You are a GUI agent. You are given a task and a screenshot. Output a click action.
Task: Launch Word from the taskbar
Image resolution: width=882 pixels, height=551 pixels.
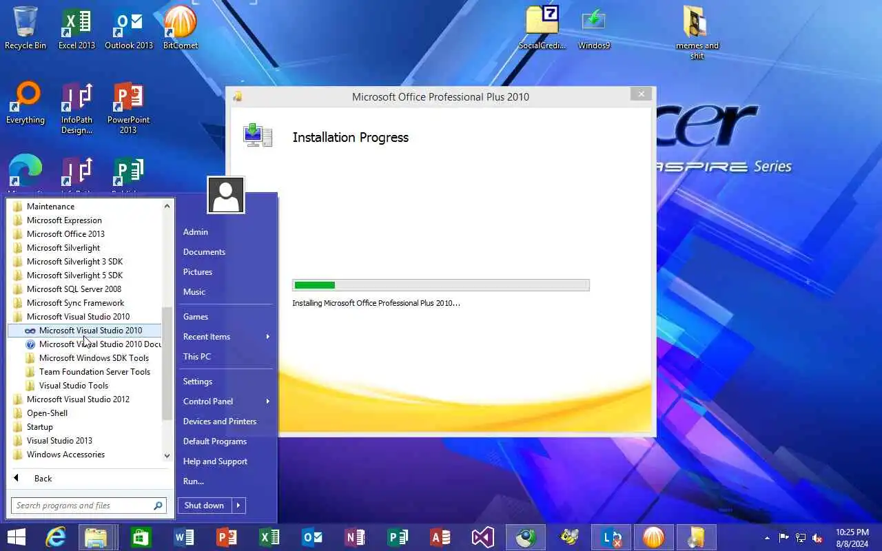tap(184, 537)
